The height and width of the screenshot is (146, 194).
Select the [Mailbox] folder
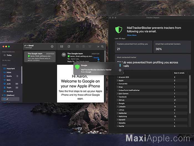(11, 95)
